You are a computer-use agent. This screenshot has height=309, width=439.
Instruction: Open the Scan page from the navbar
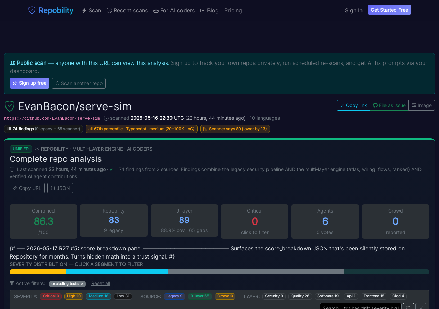92,10
